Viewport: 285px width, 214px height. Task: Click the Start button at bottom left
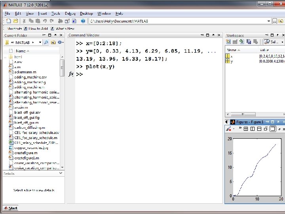point(11,208)
